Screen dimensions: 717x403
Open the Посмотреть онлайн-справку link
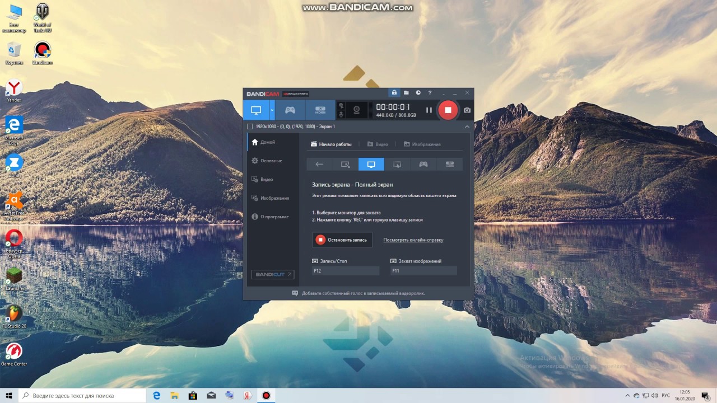413,240
